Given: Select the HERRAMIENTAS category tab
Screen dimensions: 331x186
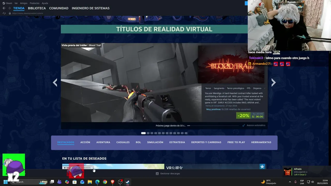Looking at the screenshot, I should pyautogui.click(x=261, y=142).
